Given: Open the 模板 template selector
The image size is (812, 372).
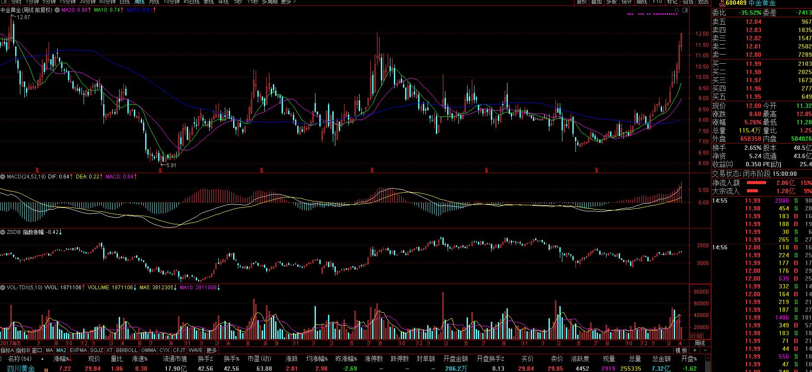Looking at the screenshot, I should (x=681, y=350).
